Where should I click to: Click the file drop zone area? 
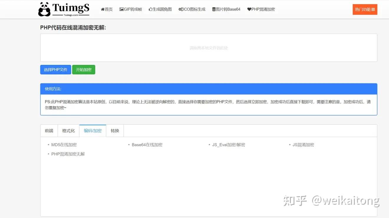(208, 48)
